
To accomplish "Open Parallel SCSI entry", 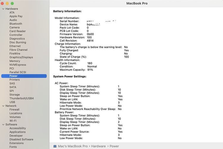I will pyautogui.click(x=18, y=72).
